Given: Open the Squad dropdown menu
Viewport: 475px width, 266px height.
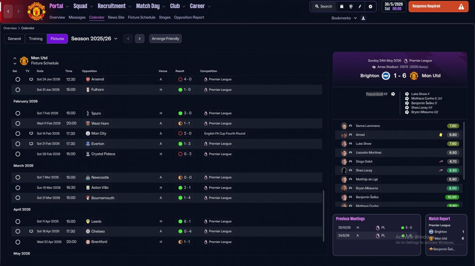Looking at the screenshot, I should pos(83,6).
